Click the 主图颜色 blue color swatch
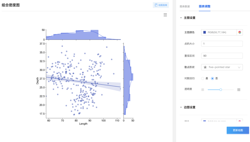The width and height of the screenshot is (250, 142). [204, 32]
